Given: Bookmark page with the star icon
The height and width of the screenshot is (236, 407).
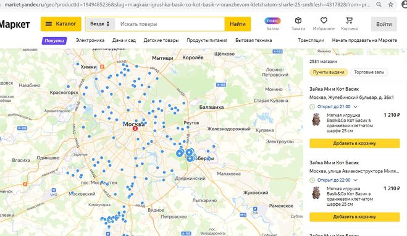Looking at the screenshot, I should coord(391,4).
